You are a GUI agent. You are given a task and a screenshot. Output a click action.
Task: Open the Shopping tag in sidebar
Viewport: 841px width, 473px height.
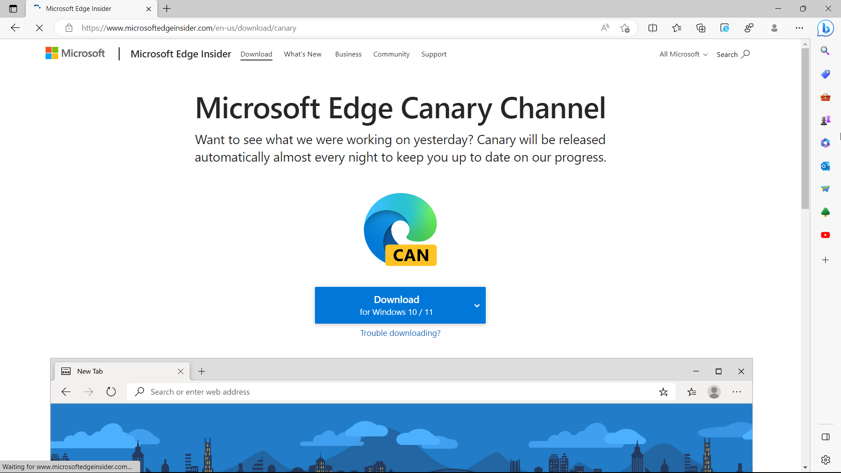825,74
